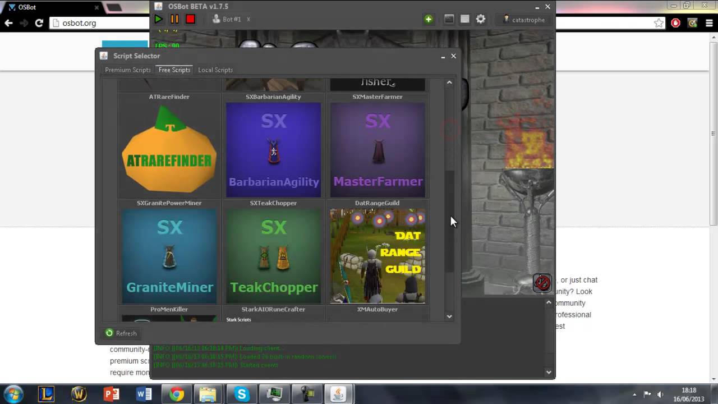Click the XMAutoBuyer script title
Image resolution: width=718 pixels, height=404 pixels.
[x=378, y=309]
